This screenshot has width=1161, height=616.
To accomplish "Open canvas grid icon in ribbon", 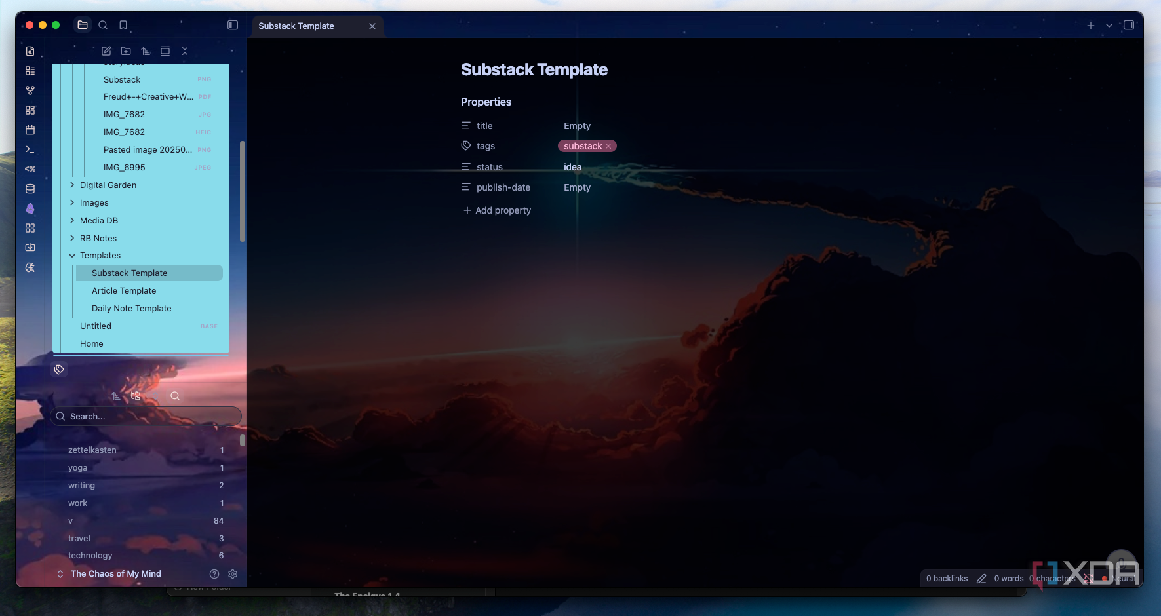I will pos(30,110).
